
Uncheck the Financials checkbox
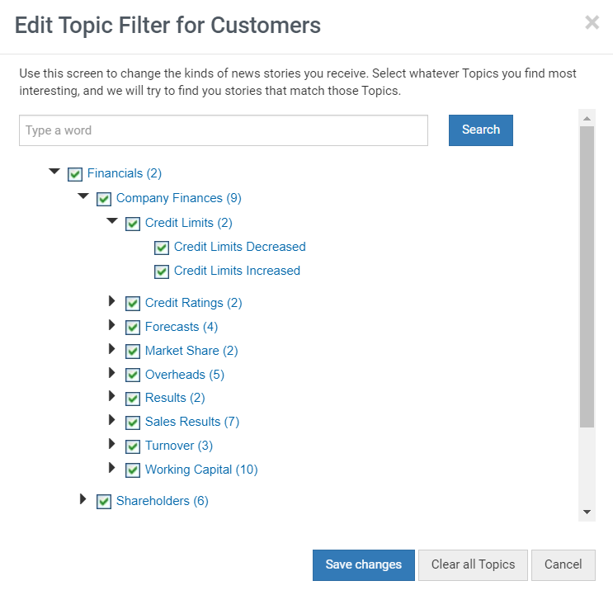click(75, 174)
